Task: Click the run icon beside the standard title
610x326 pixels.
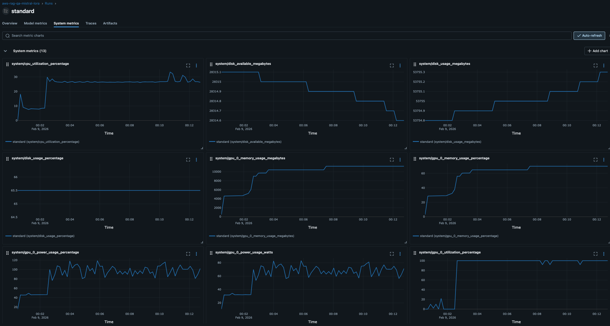Action: tap(5, 11)
